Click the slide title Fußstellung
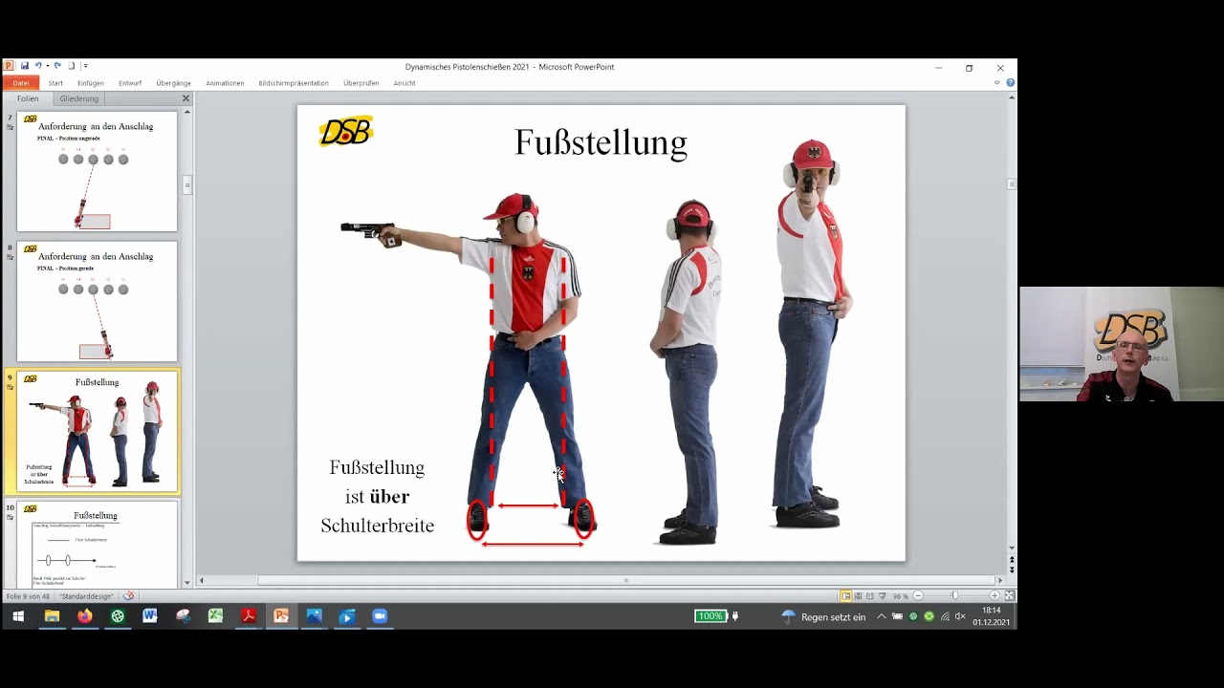 coord(601,142)
